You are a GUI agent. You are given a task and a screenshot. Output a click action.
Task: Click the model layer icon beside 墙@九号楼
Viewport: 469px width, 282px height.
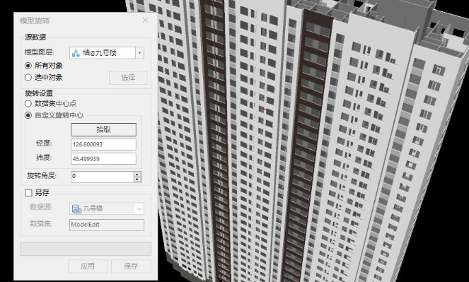76,53
